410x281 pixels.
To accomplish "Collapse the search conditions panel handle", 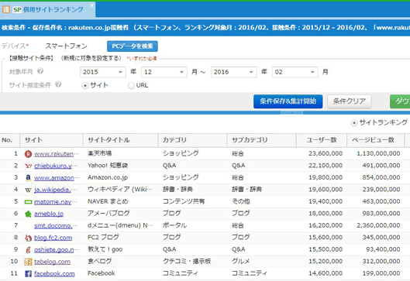I will tap(292, 112).
